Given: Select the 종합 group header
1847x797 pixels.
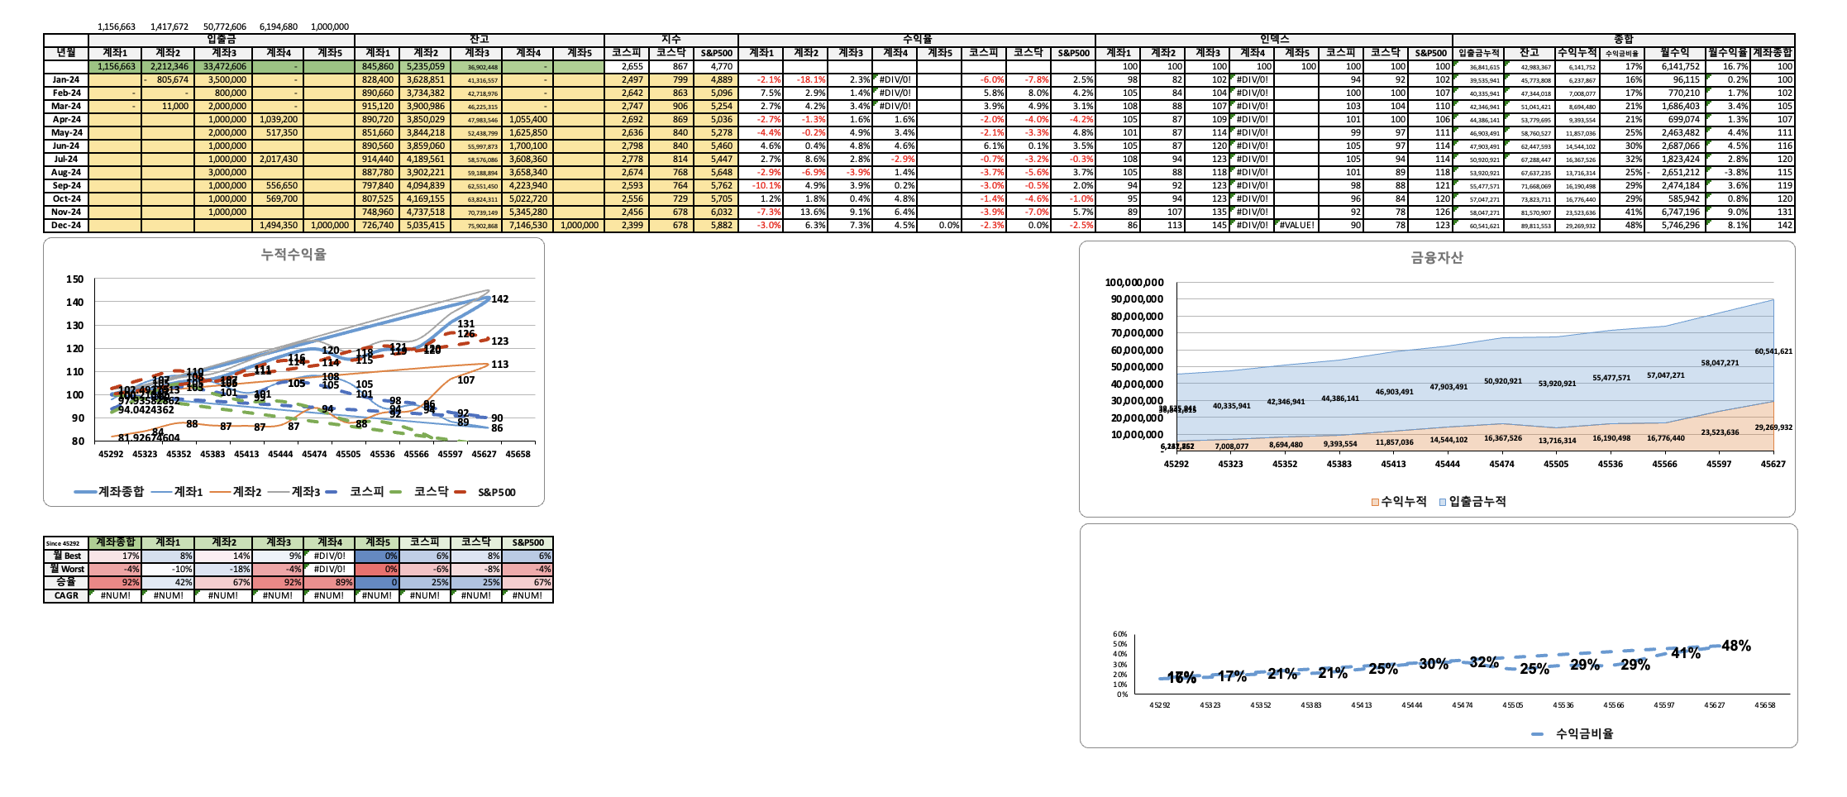Looking at the screenshot, I should 1624,40.
